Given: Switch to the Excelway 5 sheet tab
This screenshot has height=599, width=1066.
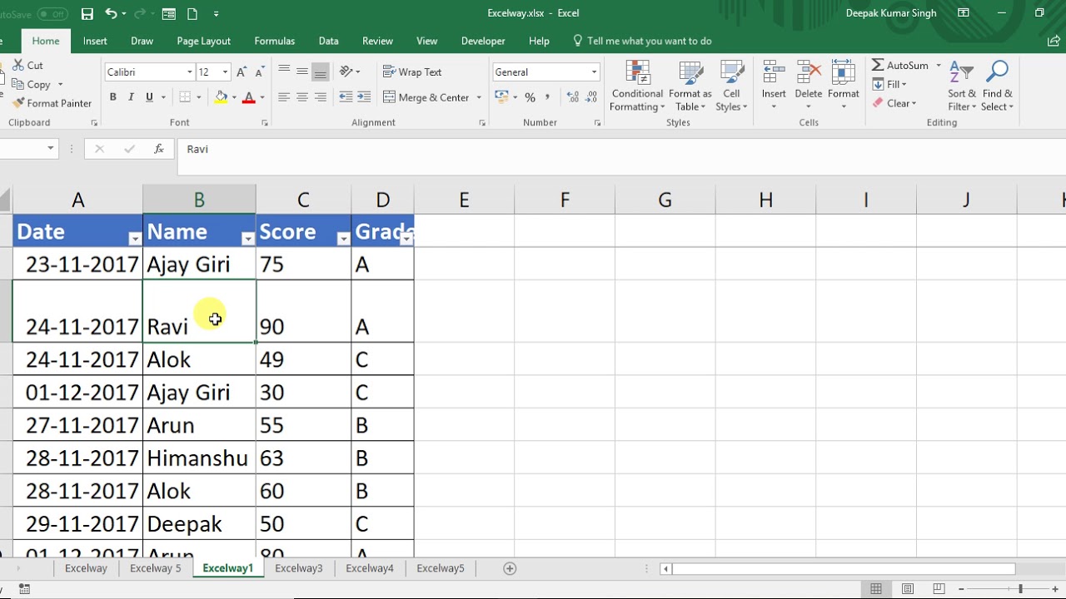Looking at the screenshot, I should point(155,568).
